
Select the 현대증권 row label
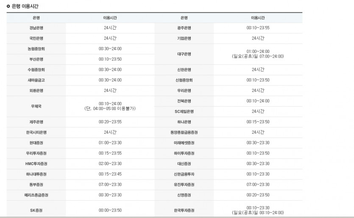36,143
